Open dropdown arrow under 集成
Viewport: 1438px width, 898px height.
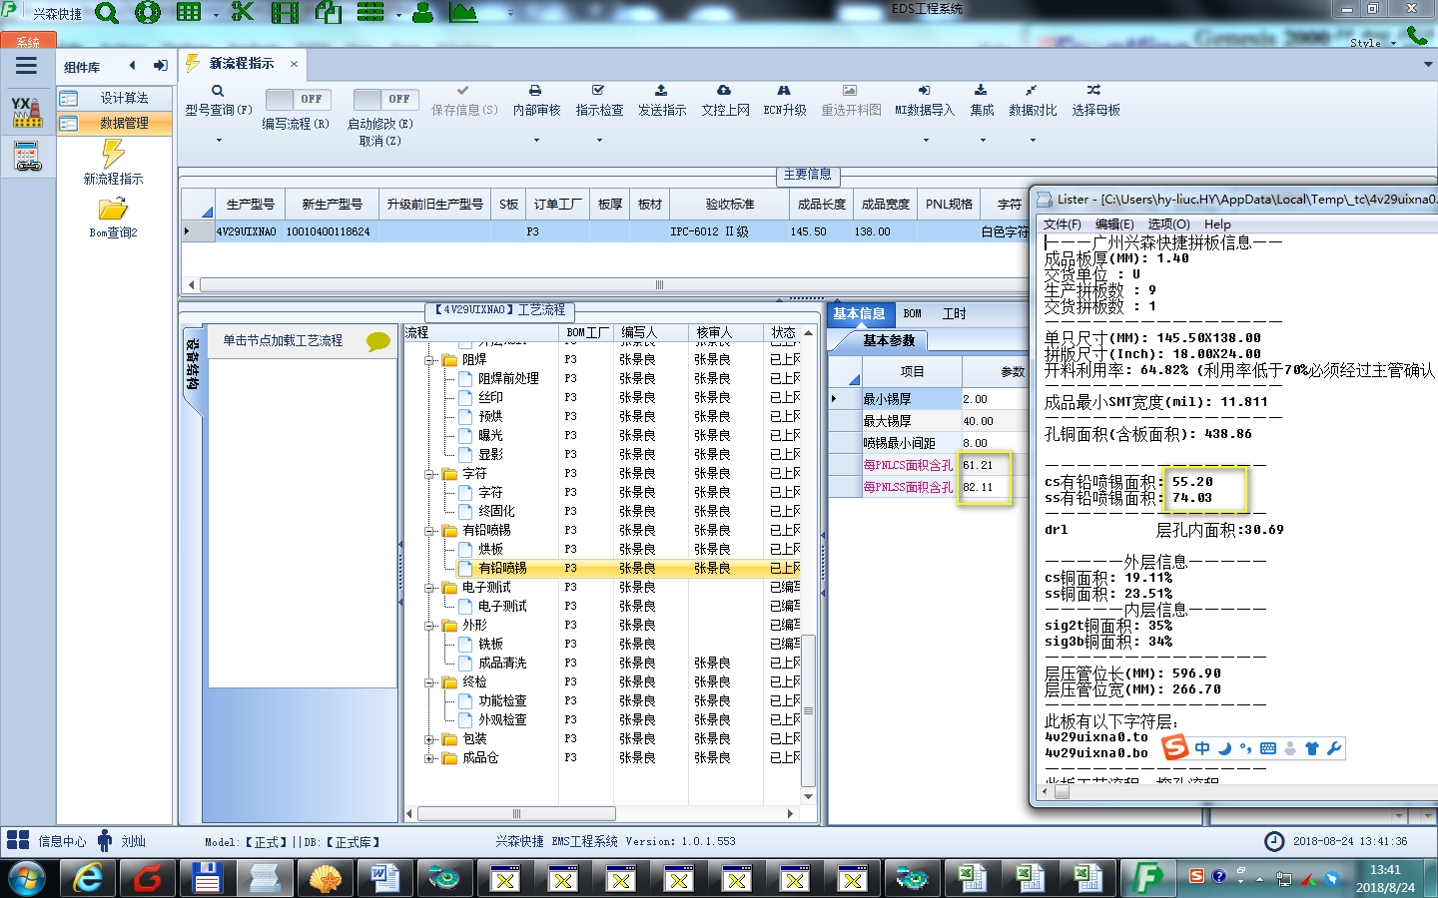coord(983,141)
